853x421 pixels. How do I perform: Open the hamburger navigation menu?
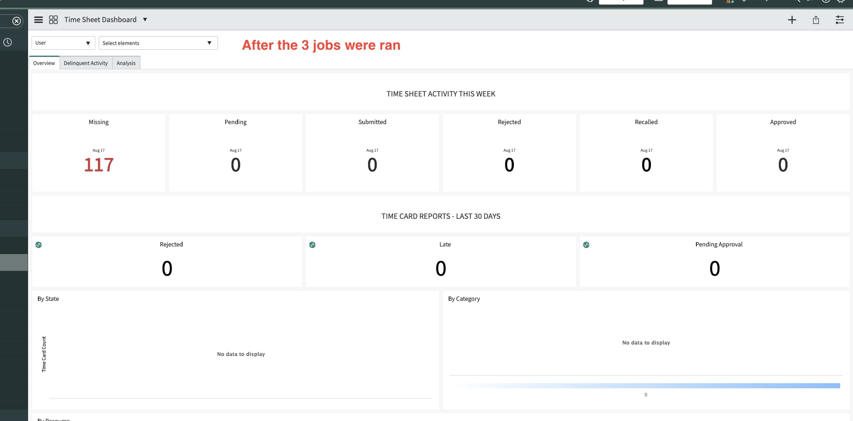[x=38, y=20]
